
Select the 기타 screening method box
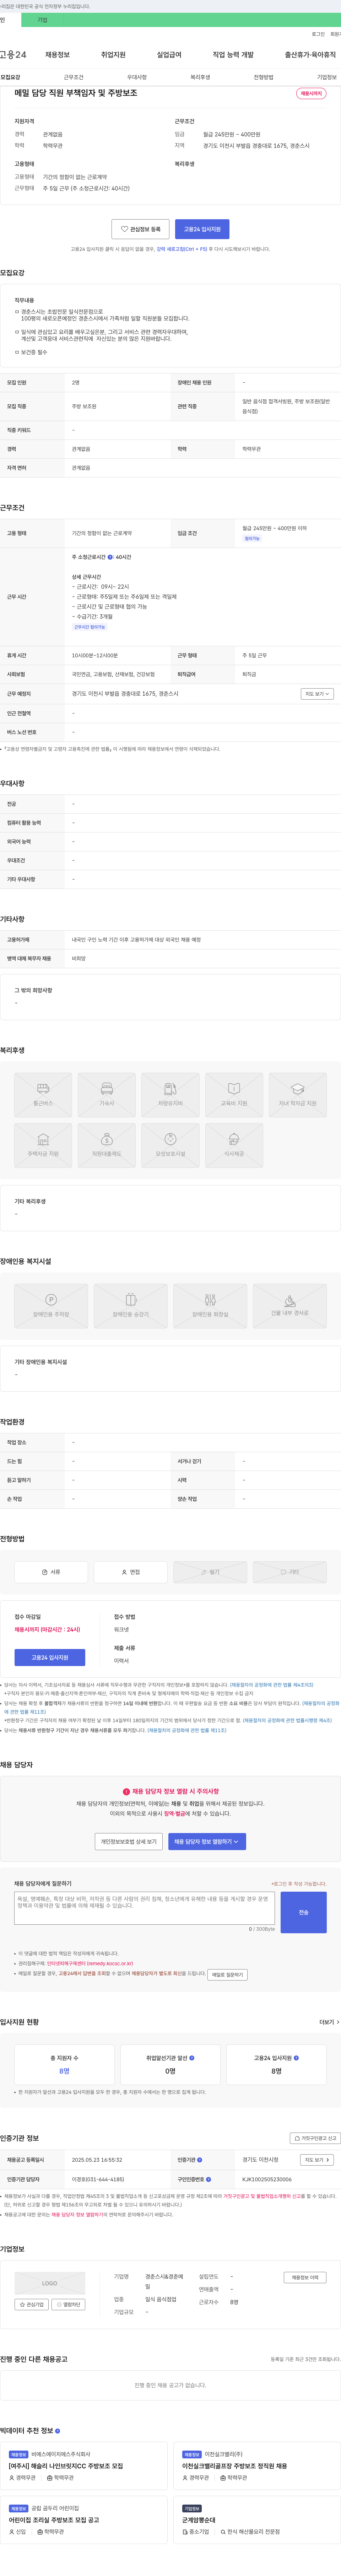point(289,1572)
